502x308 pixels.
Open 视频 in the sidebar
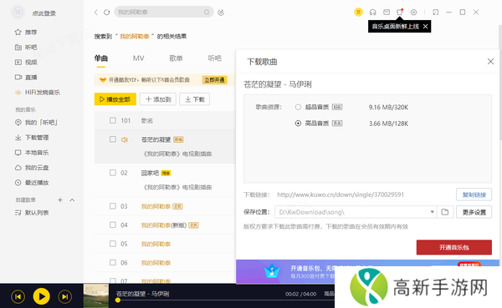[26, 63]
